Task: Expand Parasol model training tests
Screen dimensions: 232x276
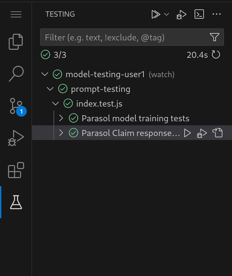Action: click(x=61, y=118)
